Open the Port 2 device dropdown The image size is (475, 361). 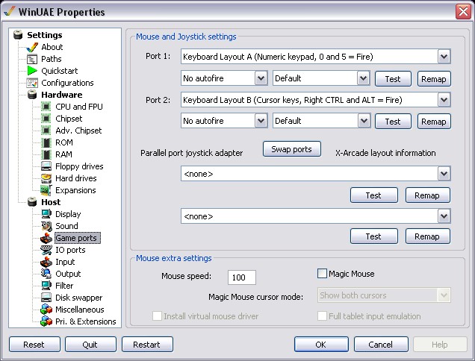pos(444,100)
